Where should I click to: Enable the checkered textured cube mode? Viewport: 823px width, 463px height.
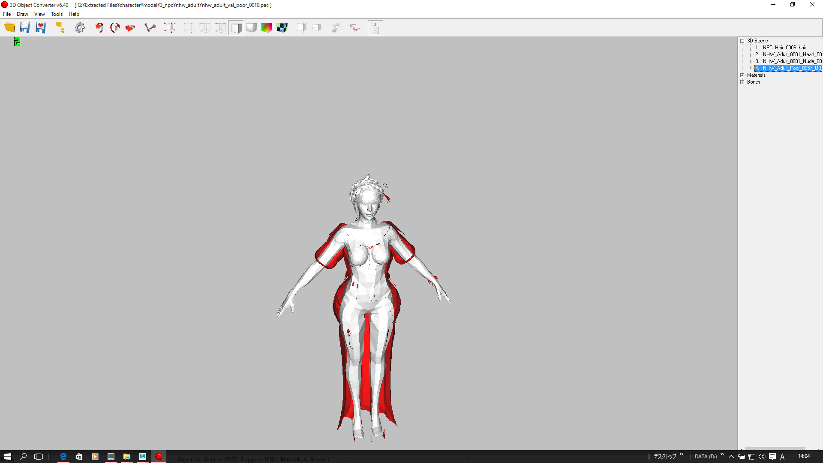coord(282,28)
